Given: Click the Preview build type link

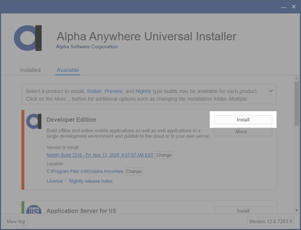Looking at the screenshot, I should 113,91.
